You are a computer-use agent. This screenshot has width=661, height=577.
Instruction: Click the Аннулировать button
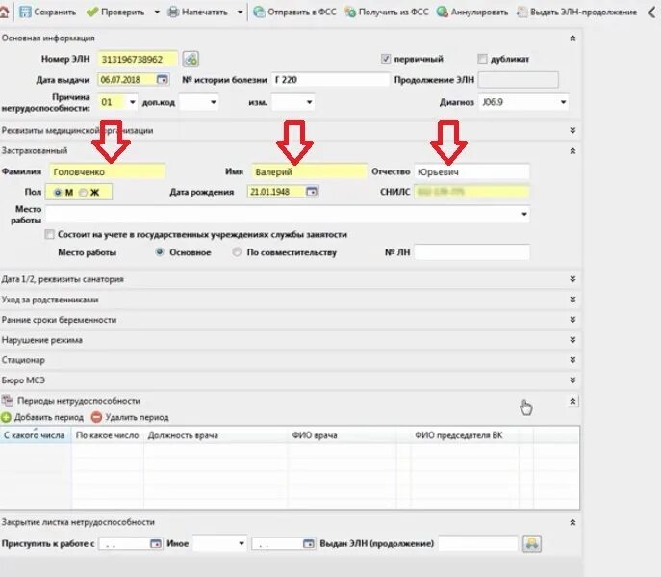(472, 12)
